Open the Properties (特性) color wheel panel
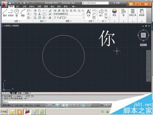 tap(114, 13)
